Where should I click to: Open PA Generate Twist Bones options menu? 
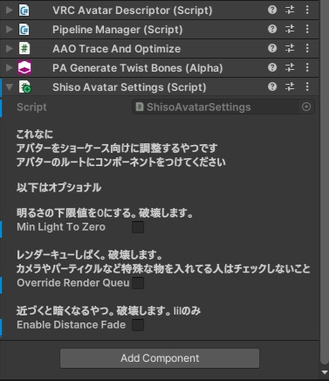(x=307, y=67)
